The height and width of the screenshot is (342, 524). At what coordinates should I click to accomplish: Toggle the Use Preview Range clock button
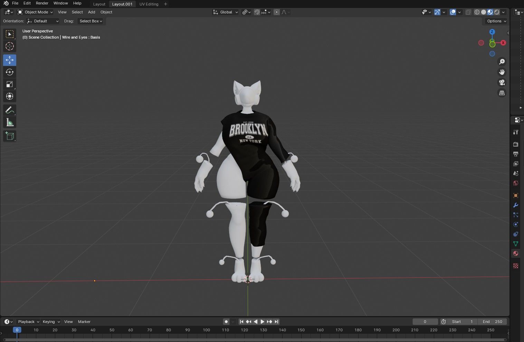coord(444,322)
